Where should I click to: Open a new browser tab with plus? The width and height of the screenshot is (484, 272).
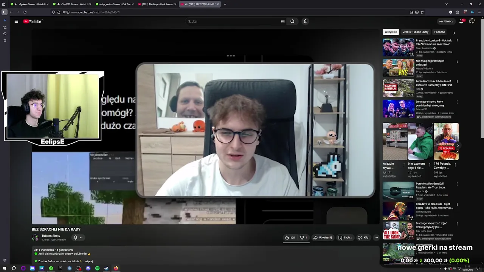tap(225, 4)
